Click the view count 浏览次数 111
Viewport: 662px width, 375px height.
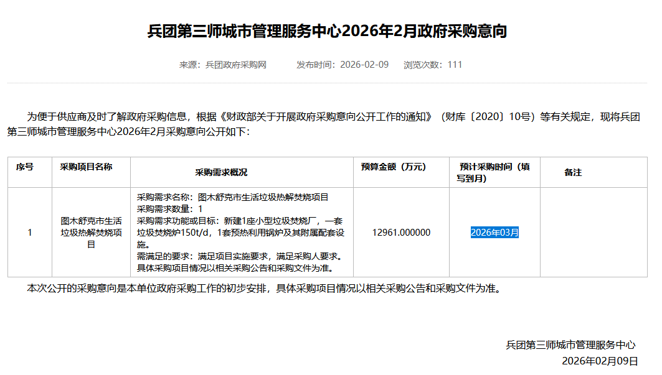[x=433, y=65]
